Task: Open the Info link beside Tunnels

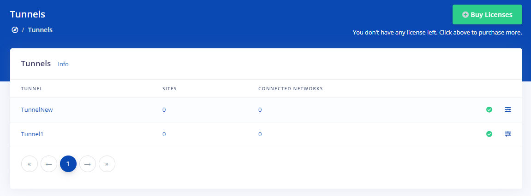Action: (x=63, y=64)
